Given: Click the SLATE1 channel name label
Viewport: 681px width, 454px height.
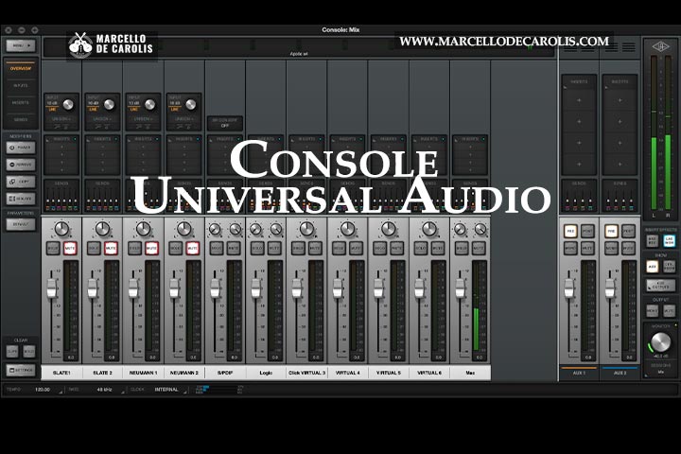Looking at the screenshot, I should 61,373.
